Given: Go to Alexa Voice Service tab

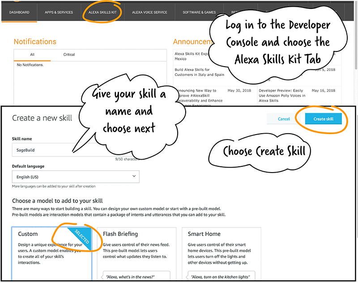Looking at the screenshot, I should (x=149, y=13).
